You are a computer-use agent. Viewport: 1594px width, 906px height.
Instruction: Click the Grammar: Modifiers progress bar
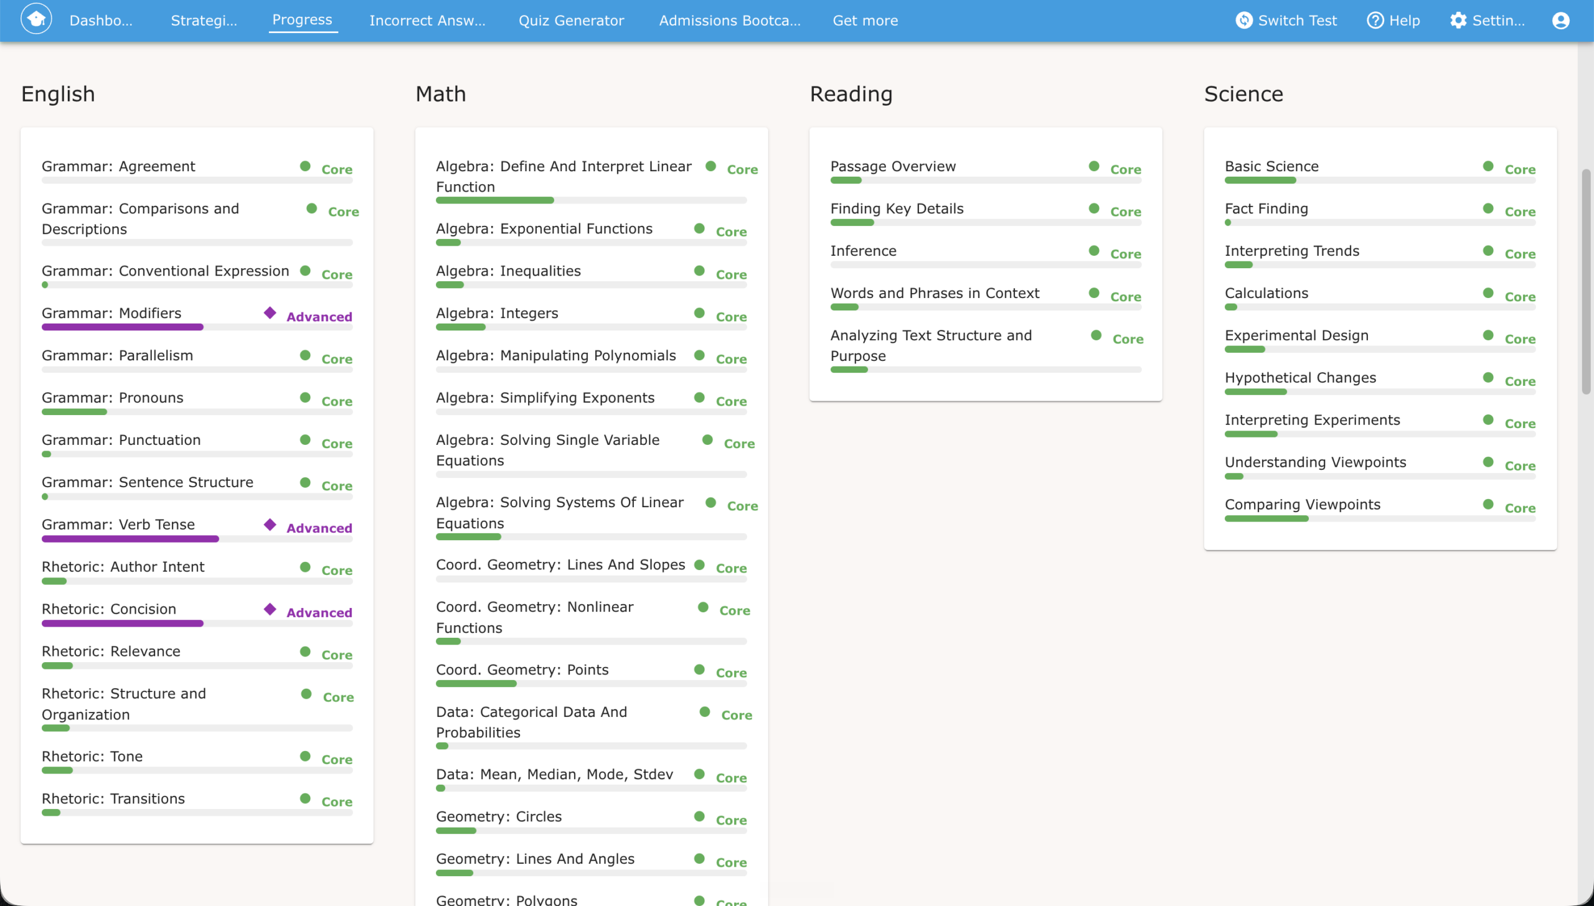coord(197,327)
